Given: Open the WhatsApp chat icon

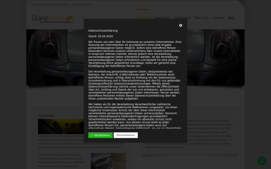Looking at the screenshot, I should [x=262, y=161].
